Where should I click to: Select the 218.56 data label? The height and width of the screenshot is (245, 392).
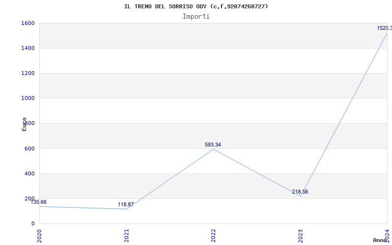(300, 192)
